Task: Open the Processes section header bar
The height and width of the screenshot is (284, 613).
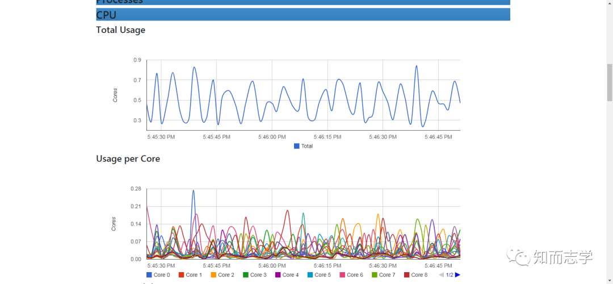Action: 303,2
